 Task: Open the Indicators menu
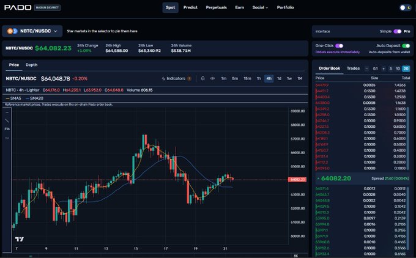[x=176, y=78]
